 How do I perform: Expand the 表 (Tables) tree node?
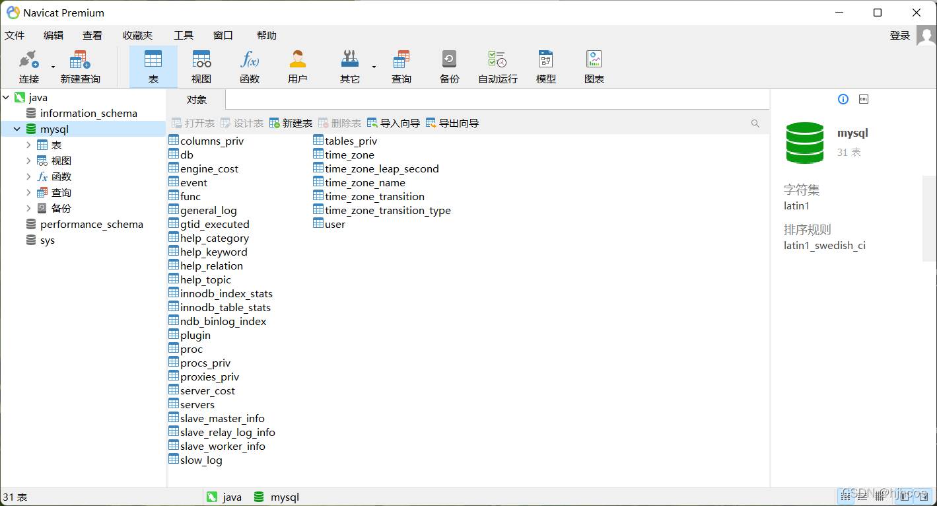(x=28, y=145)
